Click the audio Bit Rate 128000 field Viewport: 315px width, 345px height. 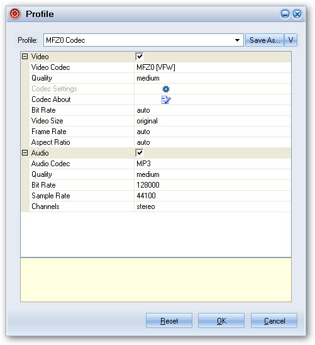coord(213,185)
